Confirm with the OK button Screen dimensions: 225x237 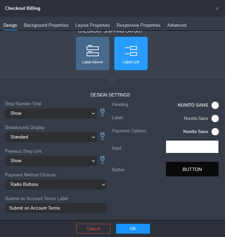[133, 229]
